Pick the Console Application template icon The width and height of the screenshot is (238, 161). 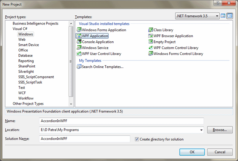pos(79,42)
